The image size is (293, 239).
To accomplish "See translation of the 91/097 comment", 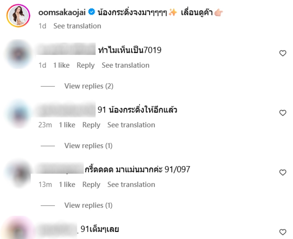I will (x=131, y=184).
